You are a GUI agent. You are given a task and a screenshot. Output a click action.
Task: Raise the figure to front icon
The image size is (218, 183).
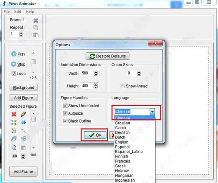click(x=14, y=139)
